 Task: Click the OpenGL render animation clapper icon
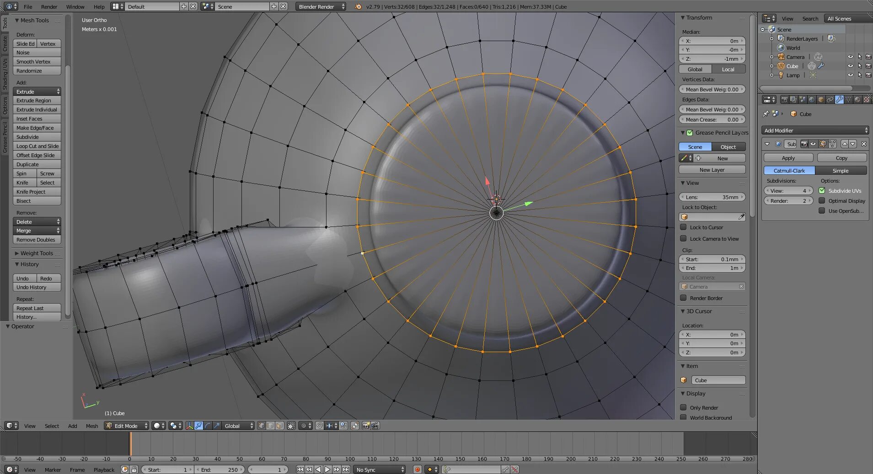[x=375, y=426]
